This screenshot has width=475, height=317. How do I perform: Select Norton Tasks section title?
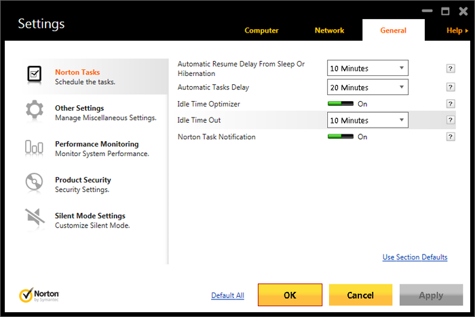pyautogui.click(x=77, y=72)
